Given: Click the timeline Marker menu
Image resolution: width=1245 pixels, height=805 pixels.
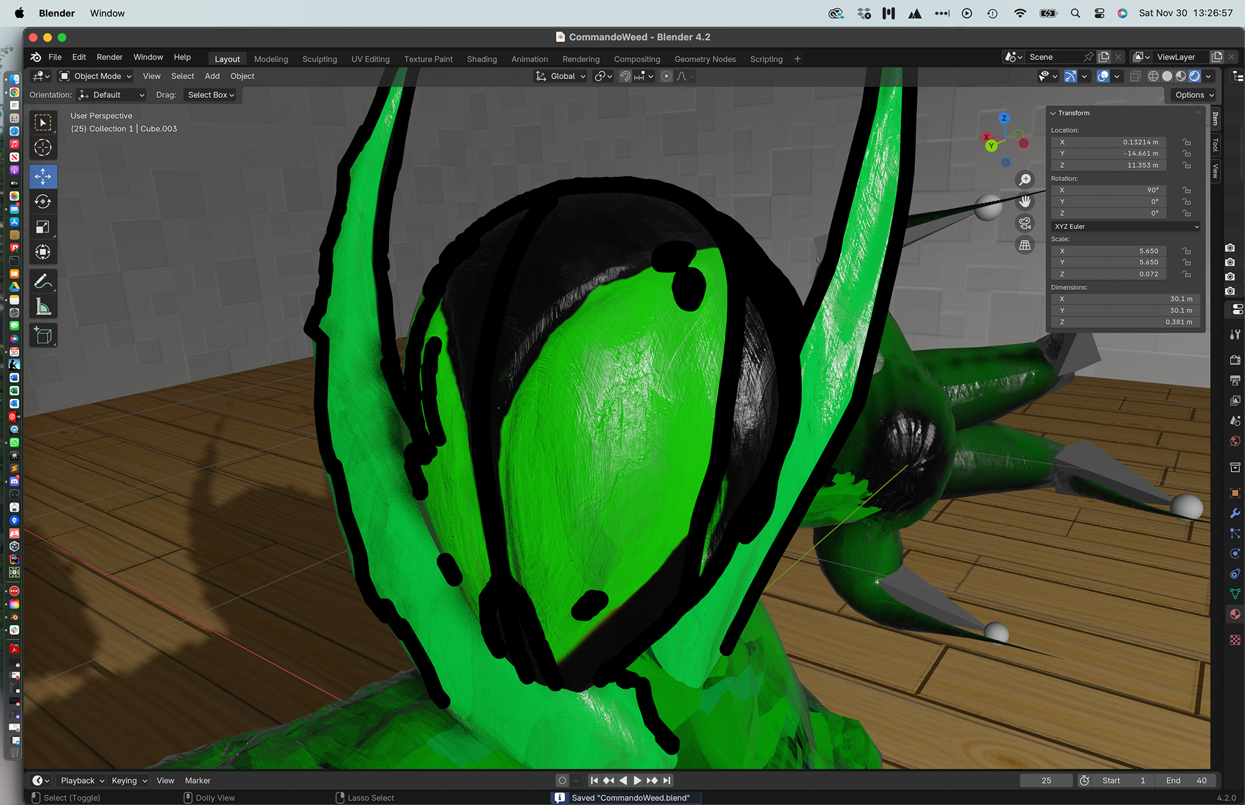Looking at the screenshot, I should point(198,780).
